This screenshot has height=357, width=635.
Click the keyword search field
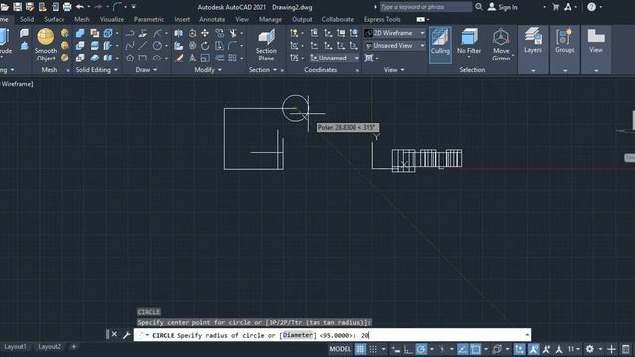pos(426,7)
